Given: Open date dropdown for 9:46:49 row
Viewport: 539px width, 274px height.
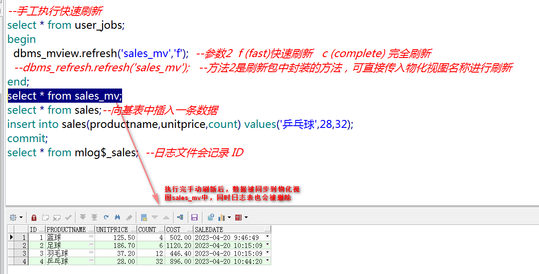Looking at the screenshot, I should click(x=267, y=237).
